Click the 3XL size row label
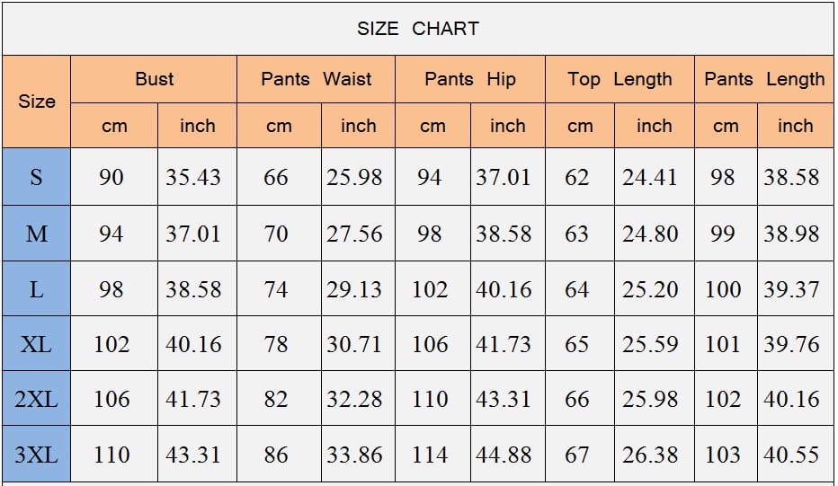Viewport: 838px width, 486px height. pos(36,454)
